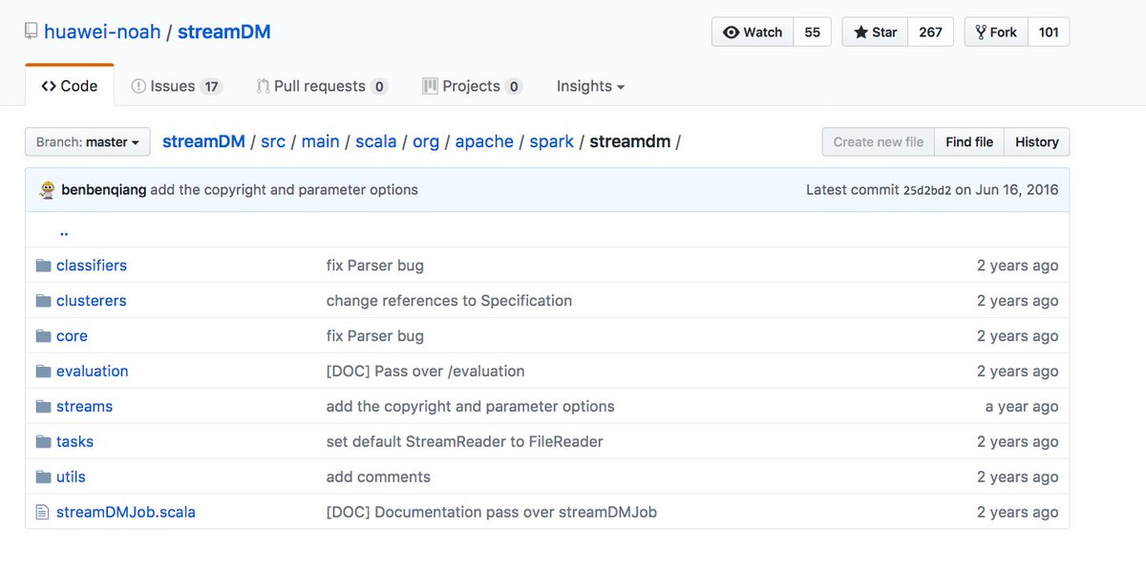Fork the streamDM repository
1146x575 pixels.
996,32
